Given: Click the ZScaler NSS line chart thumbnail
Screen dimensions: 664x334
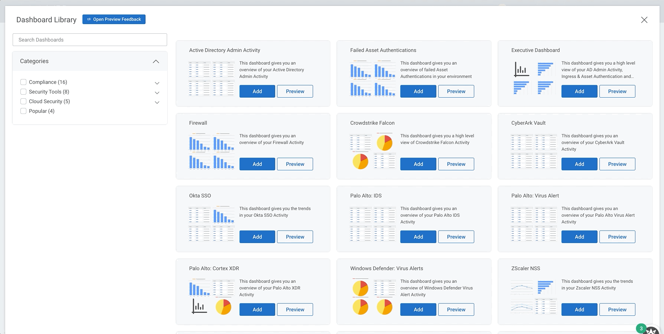Looking at the screenshot, I should coord(521,288).
